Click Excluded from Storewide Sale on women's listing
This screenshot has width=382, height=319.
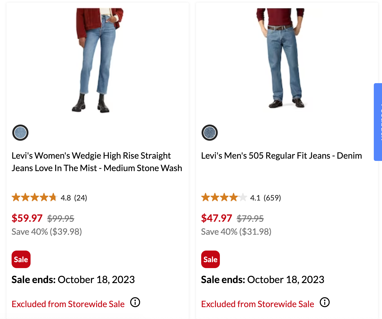pyautogui.click(x=68, y=304)
